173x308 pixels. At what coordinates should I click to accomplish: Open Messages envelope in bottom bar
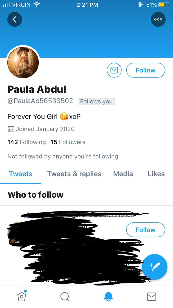(151, 297)
